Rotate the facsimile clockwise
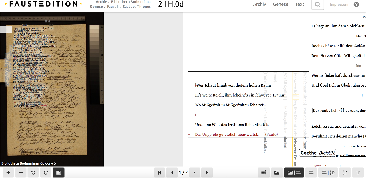The width and height of the screenshot is (366, 178). click(x=46, y=173)
